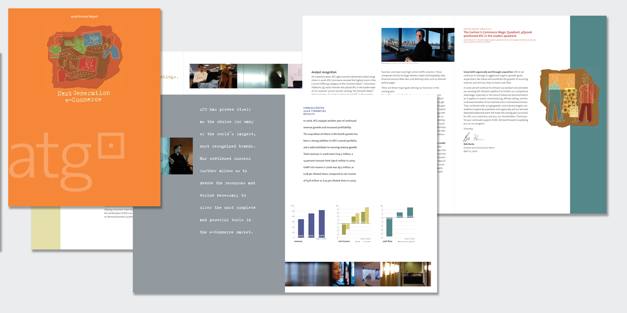Click the GAAP legend entry under net income

pyautogui.click(x=358, y=242)
